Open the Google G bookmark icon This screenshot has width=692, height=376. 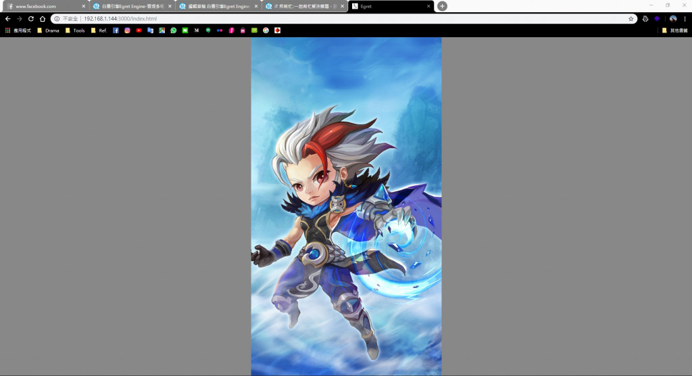pos(266,30)
